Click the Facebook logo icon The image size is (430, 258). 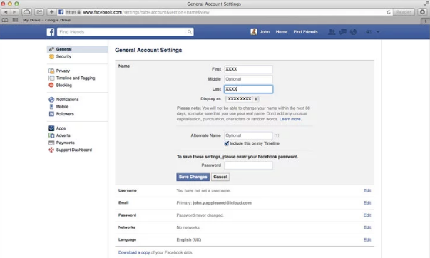coord(51,32)
